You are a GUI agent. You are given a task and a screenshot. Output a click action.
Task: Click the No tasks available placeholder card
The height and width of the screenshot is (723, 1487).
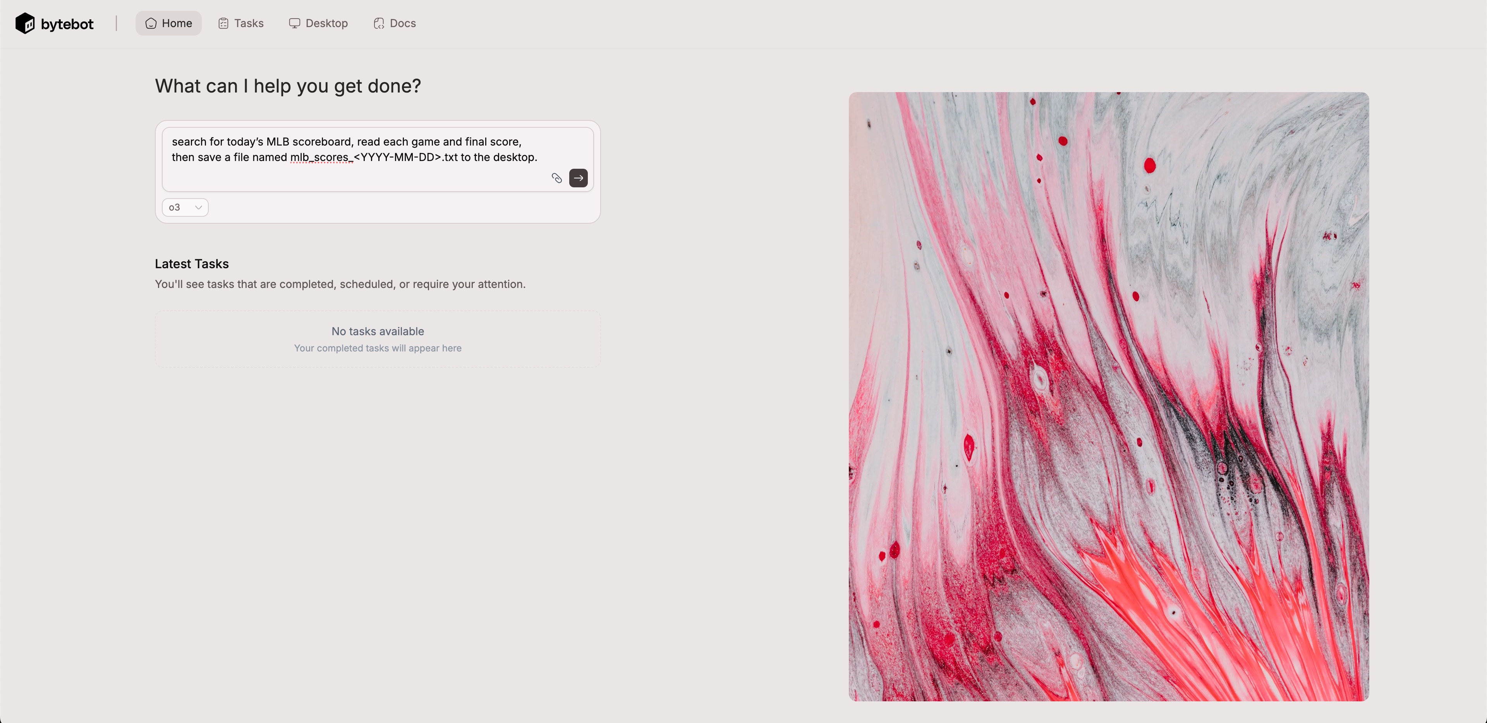(378, 339)
